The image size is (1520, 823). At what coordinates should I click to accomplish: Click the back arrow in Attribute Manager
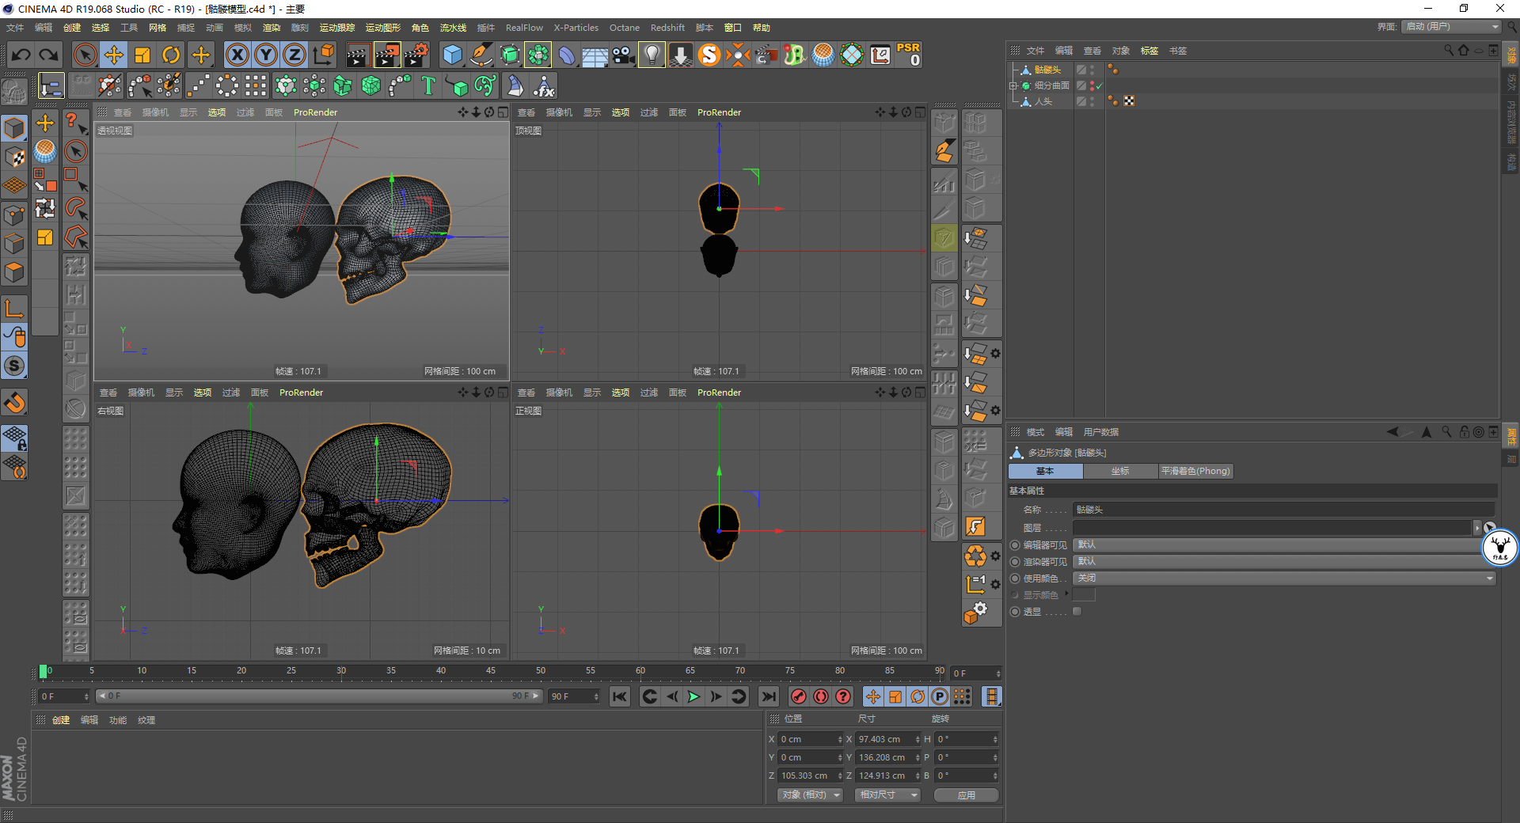click(1393, 432)
